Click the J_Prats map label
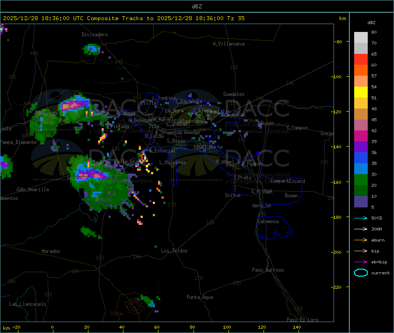The height and width of the screenshot is (333, 394). tap(243, 178)
